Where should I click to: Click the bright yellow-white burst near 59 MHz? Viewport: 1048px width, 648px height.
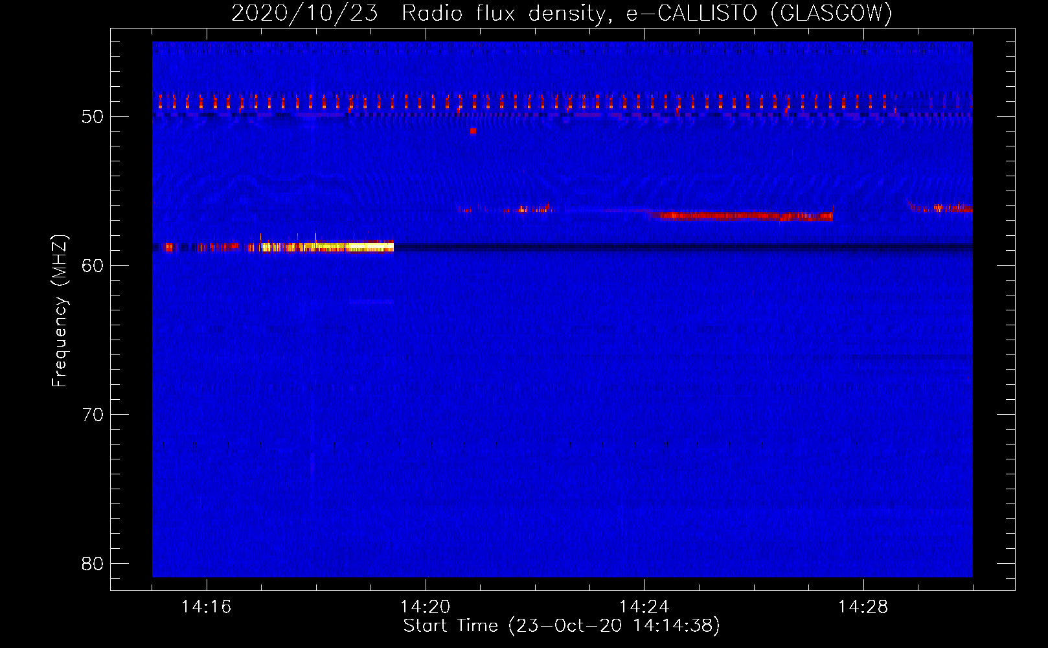(327, 246)
